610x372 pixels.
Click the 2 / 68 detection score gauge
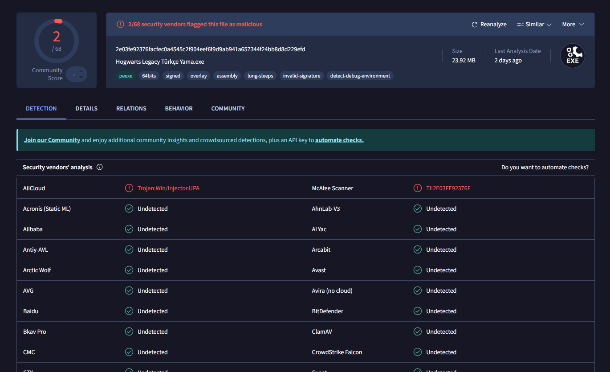click(57, 41)
